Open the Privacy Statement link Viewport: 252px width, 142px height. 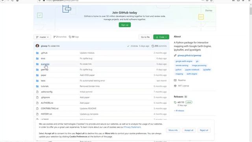(x=132, y=127)
